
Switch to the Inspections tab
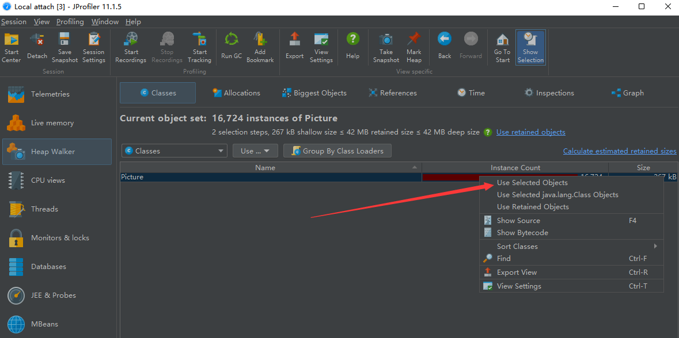coord(549,93)
